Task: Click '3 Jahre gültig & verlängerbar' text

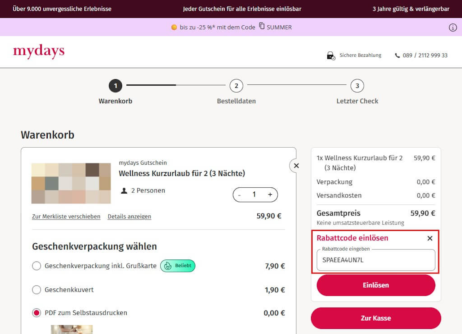Action: (411, 9)
